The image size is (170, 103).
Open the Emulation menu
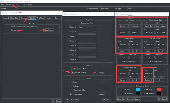(x=10, y=5)
